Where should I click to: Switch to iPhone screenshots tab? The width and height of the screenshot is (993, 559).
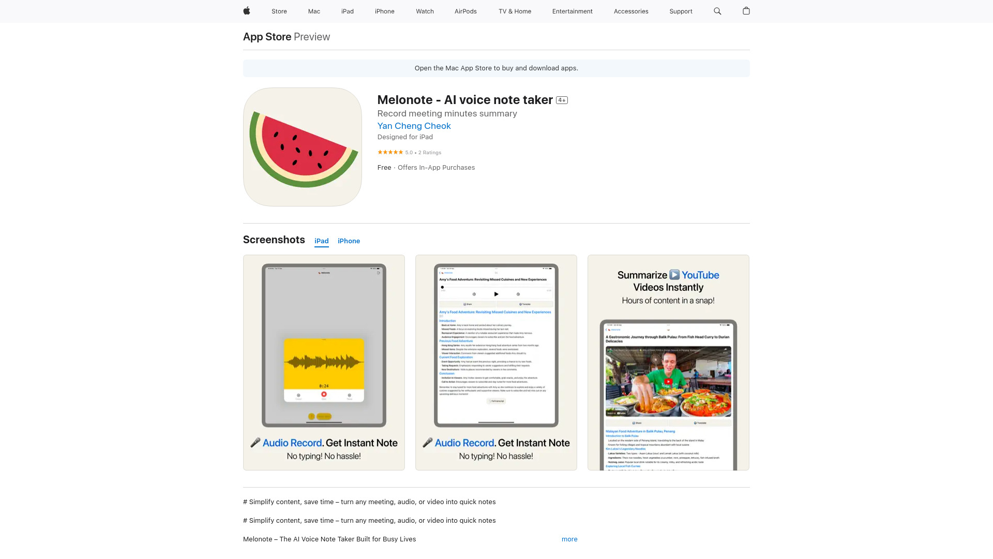tap(349, 241)
